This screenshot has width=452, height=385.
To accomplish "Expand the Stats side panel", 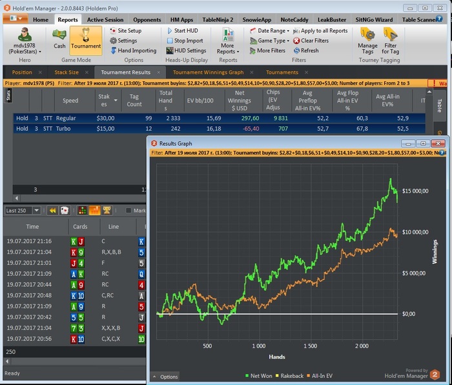I will [8, 95].
